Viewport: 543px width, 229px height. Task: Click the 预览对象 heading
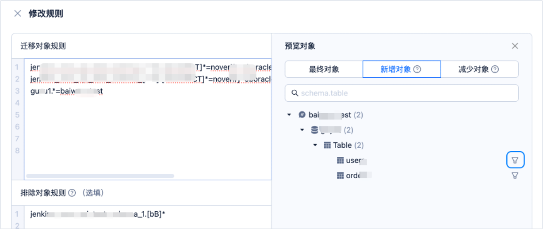[300, 46]
